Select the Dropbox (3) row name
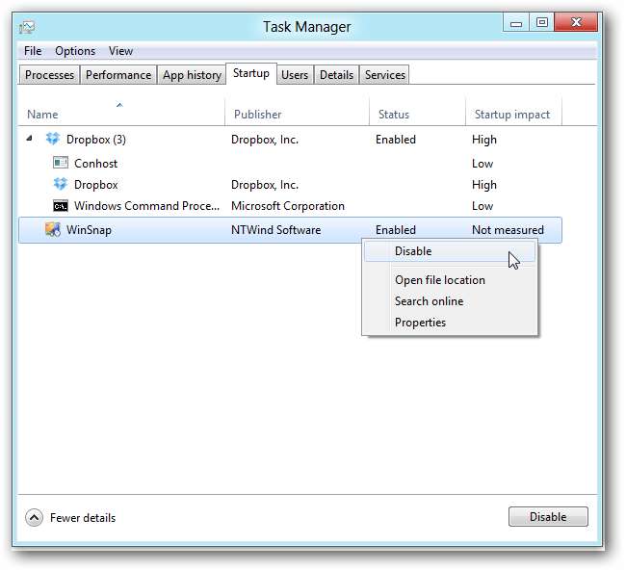Image resolution: width=626 pixels, height=570 pixels. pyautogui.click(x=96, y=140)
